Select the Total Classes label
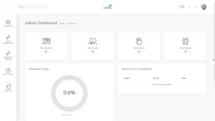 click(186, 48)
